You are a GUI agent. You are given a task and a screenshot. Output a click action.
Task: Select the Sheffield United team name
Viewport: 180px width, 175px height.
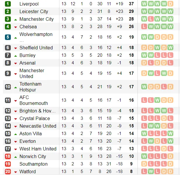coord(36,48)
